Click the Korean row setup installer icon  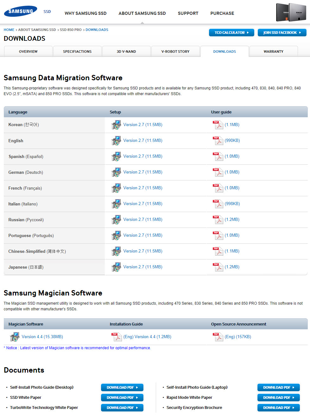tap(116, 125)
